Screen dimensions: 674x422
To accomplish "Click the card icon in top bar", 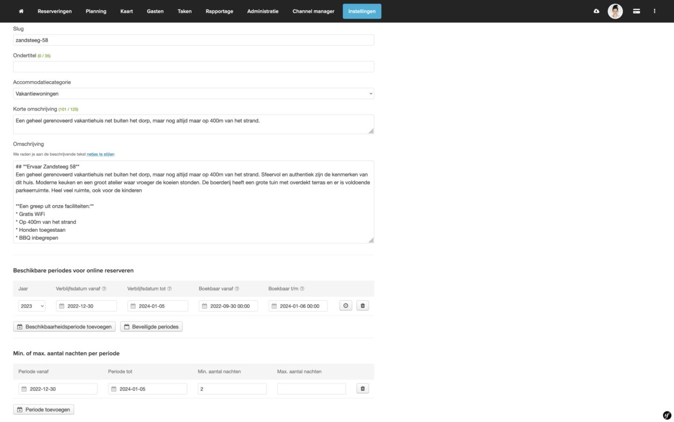I will click(x=636, y=11).
